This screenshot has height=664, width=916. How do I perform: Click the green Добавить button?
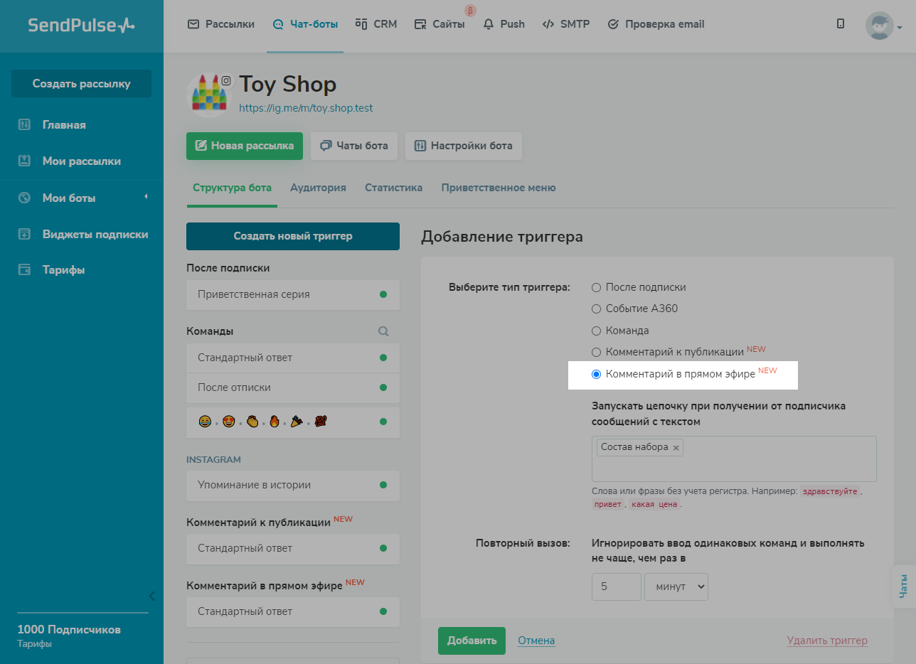pos(472,641)
